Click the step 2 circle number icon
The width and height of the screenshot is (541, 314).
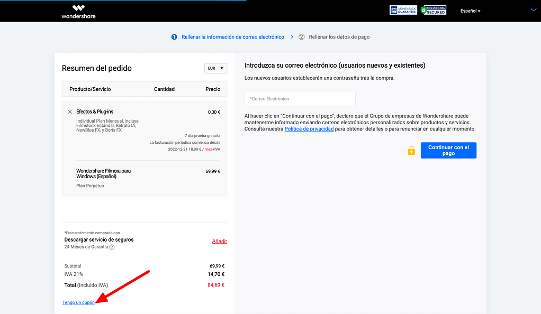pos(302,37)
